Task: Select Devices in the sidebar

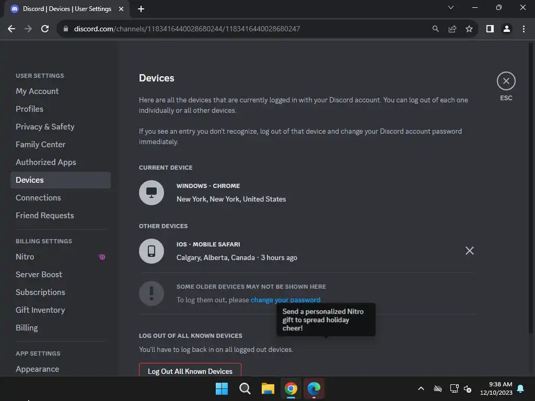Action: pos(61,180)
